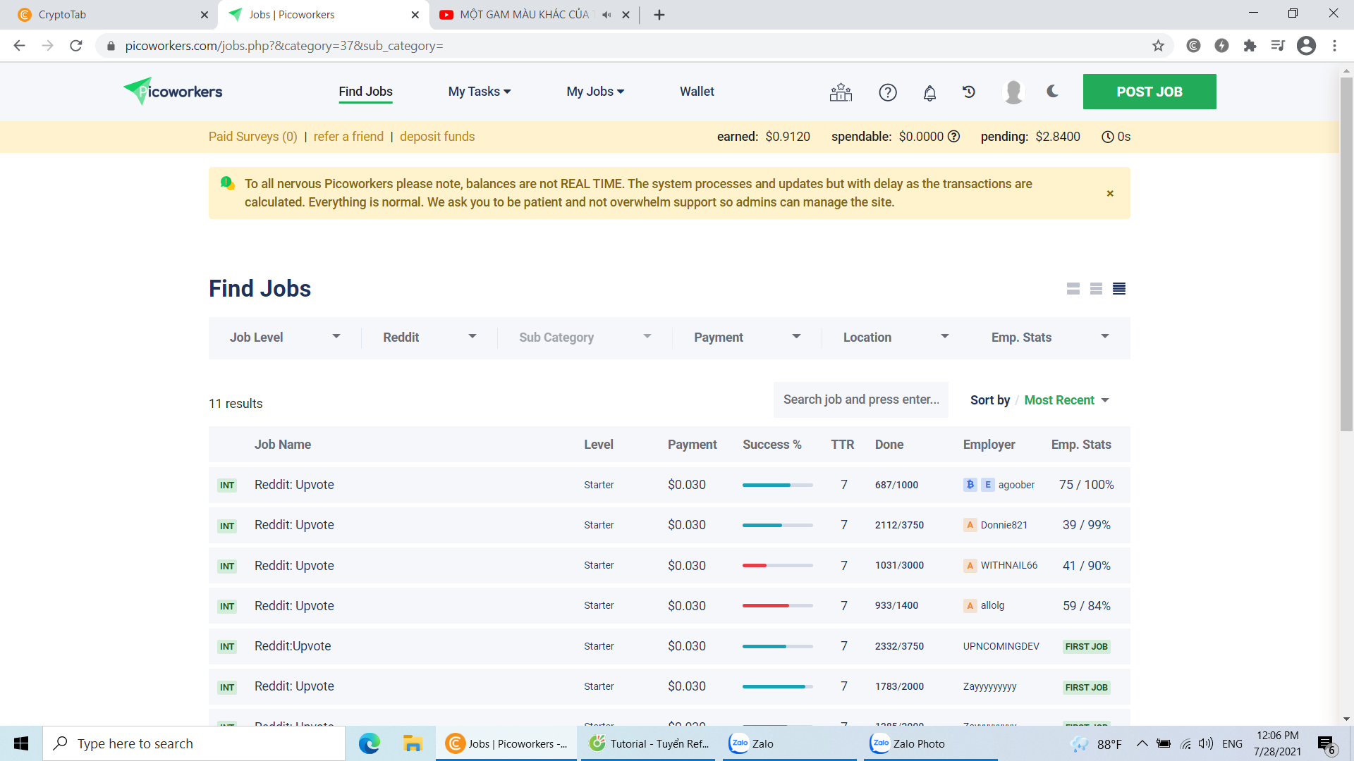Open the history clock icon in header
Viewport: 1354px width, 761px height.
click(x=969, y=92)
